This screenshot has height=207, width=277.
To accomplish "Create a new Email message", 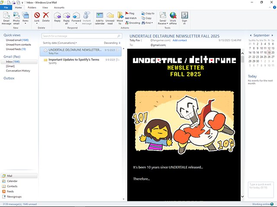I will pyautogui.click(x=6, y=18).
